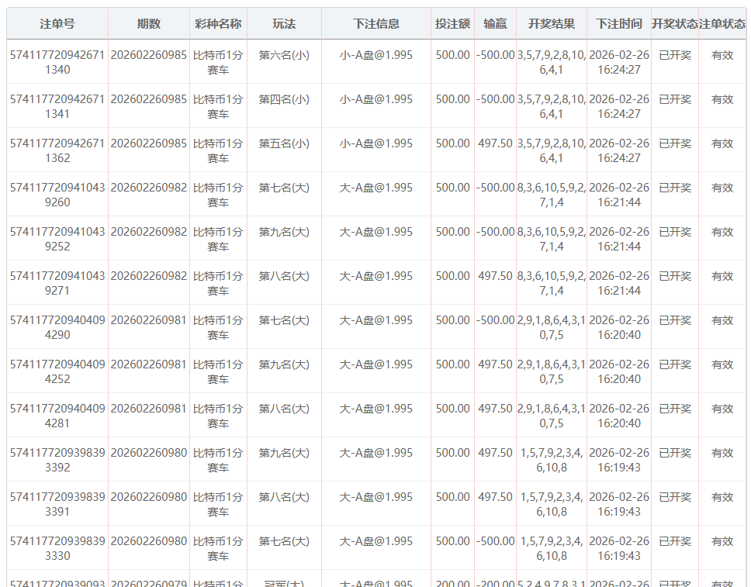Select the 第四名(小) bet type cell

(284, 99)
